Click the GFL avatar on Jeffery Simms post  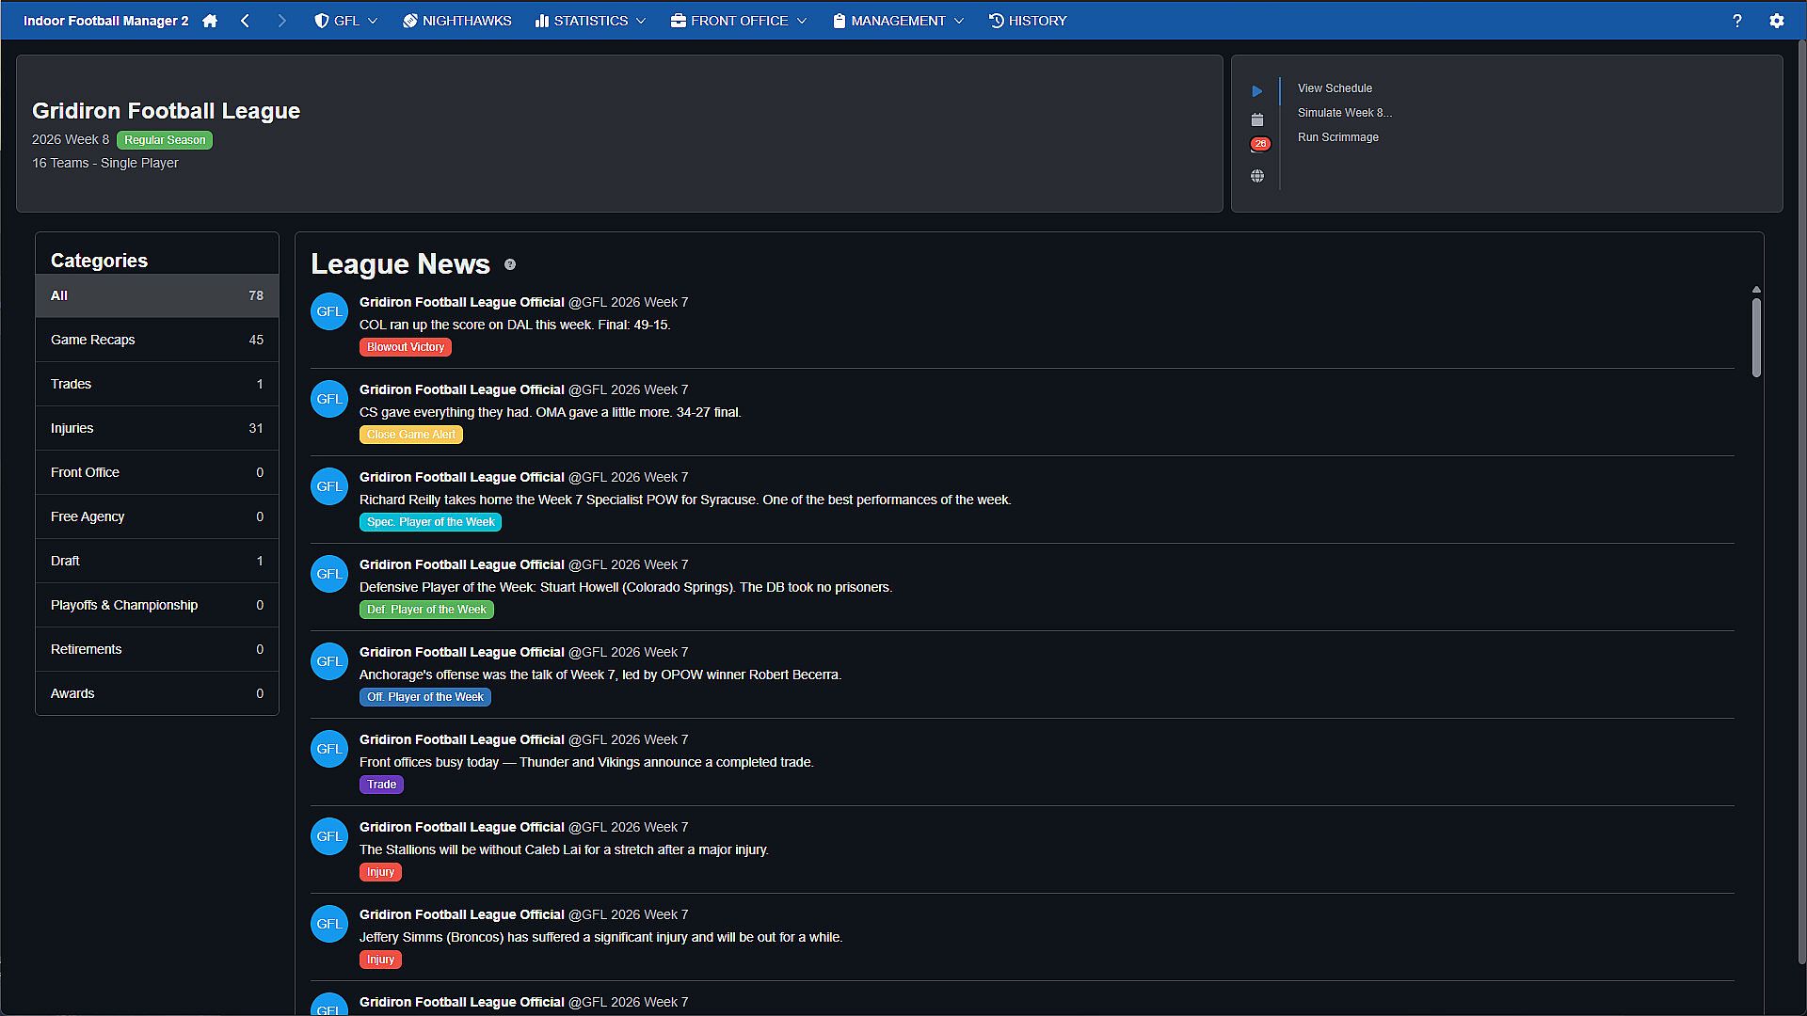click(x=329, y=924)
